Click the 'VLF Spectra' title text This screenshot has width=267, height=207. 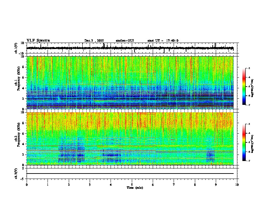pyautogui.click(x=38, y=41)
